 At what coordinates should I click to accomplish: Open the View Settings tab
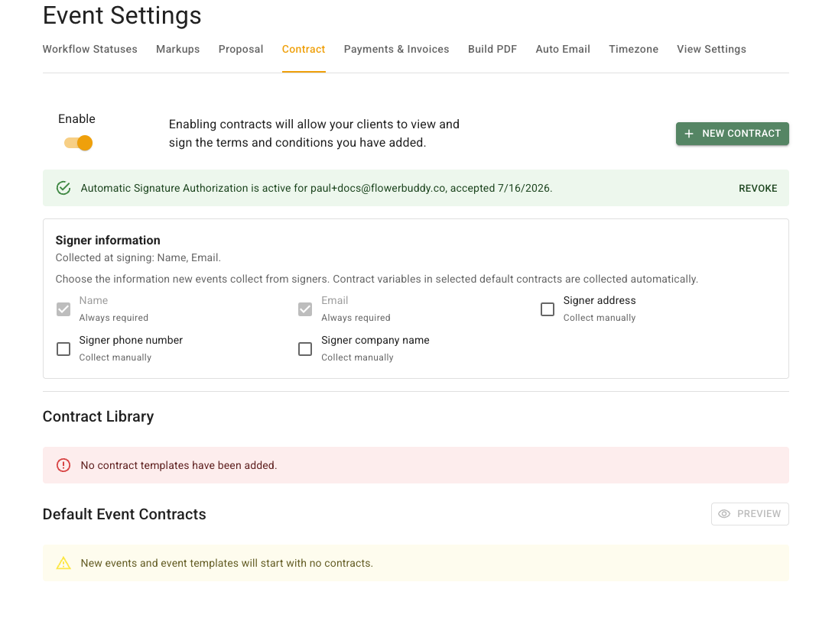coord(711,50)
